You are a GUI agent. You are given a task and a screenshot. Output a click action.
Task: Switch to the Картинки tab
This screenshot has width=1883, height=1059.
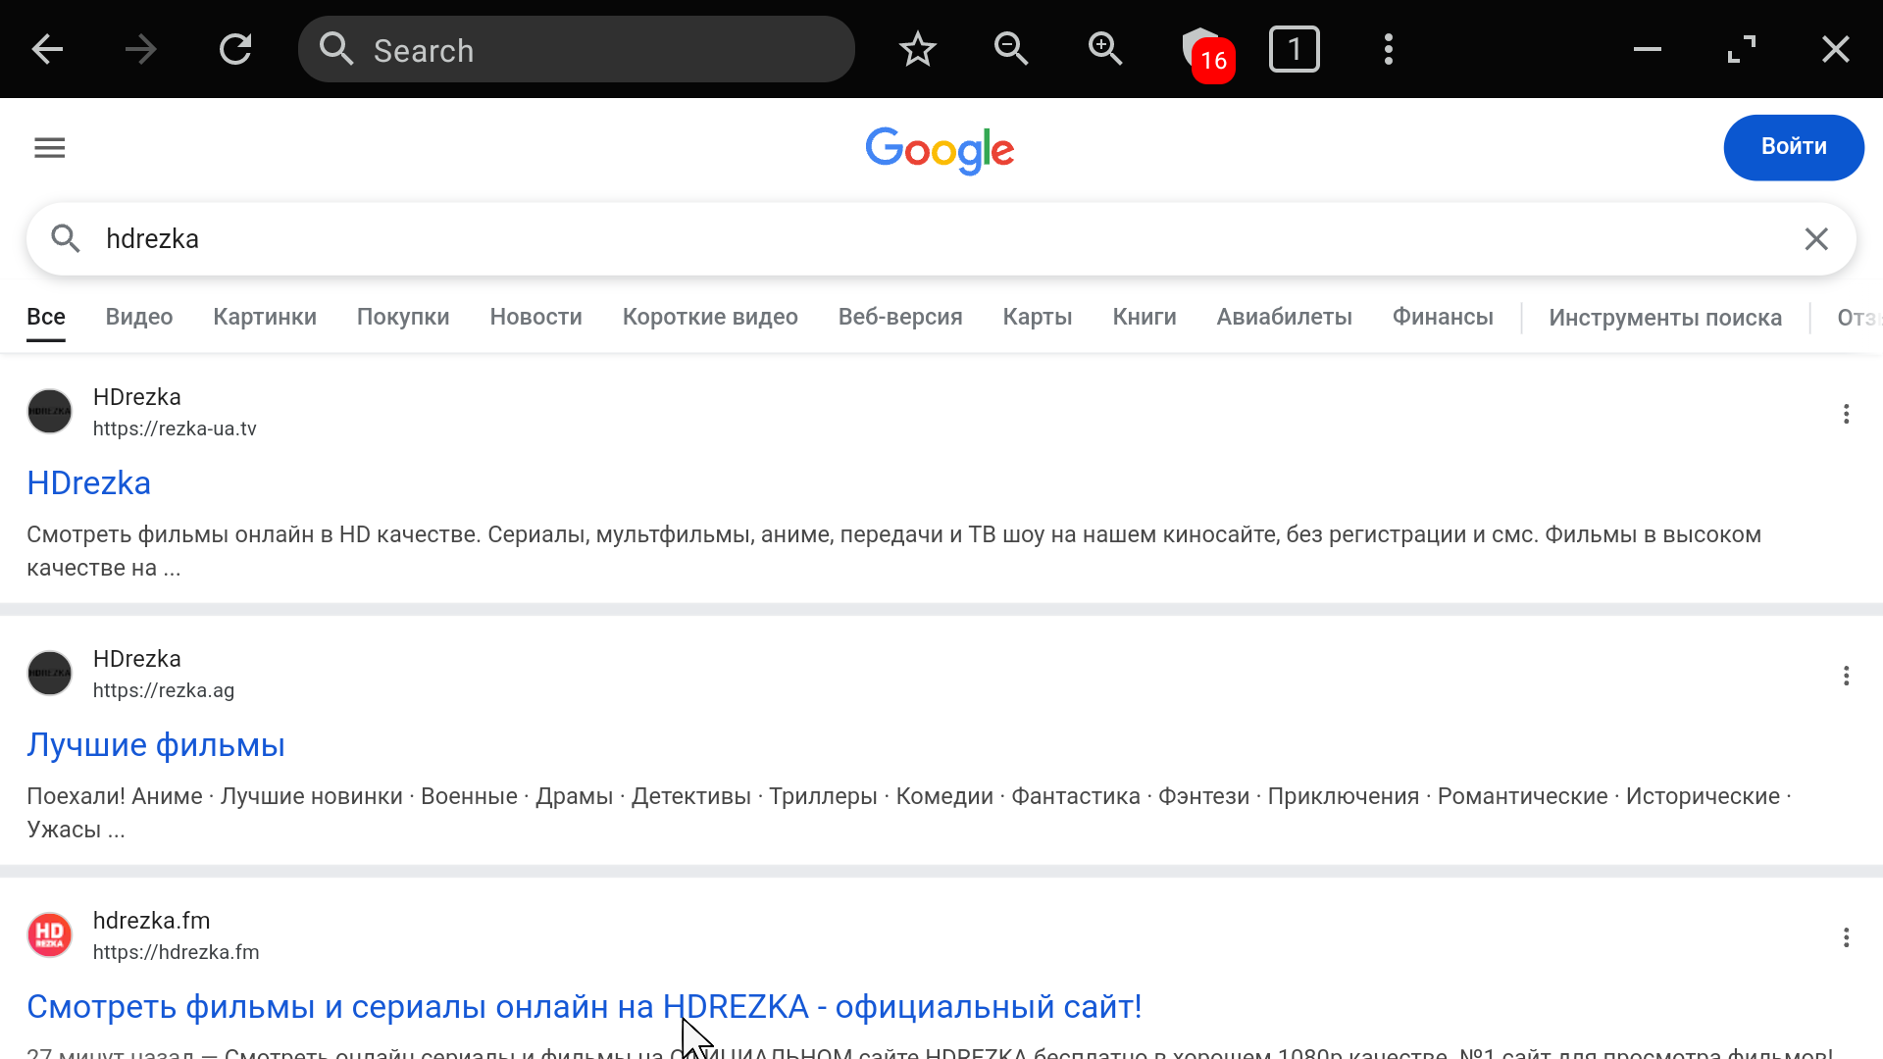(x=265, y=318)
